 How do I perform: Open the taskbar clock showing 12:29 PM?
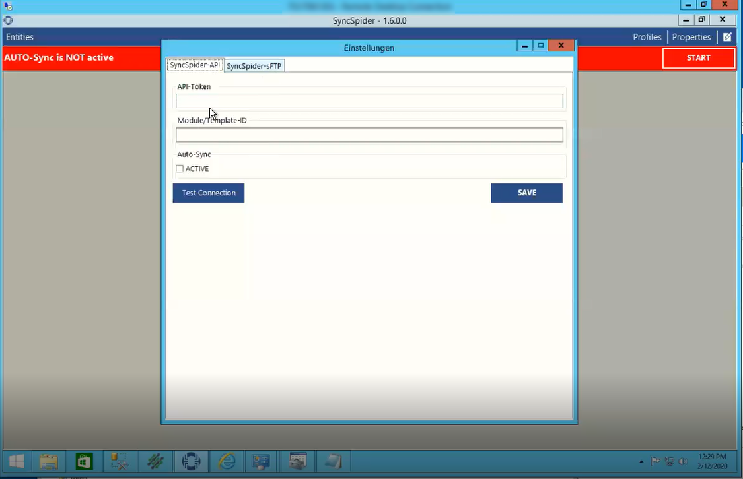(x=712, y=461)
